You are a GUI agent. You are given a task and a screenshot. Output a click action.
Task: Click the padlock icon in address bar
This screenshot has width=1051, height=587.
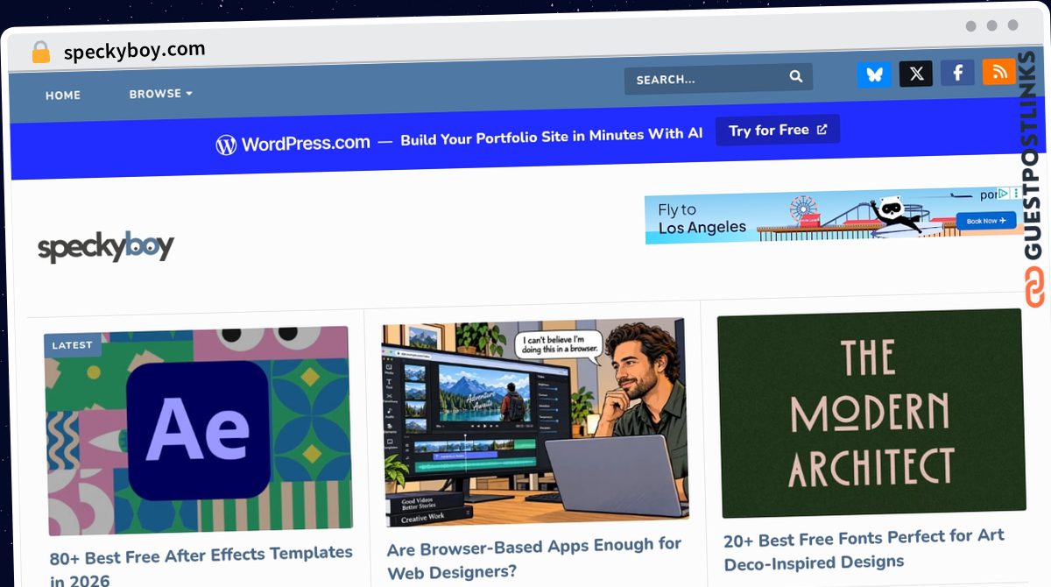click(40, 53)
